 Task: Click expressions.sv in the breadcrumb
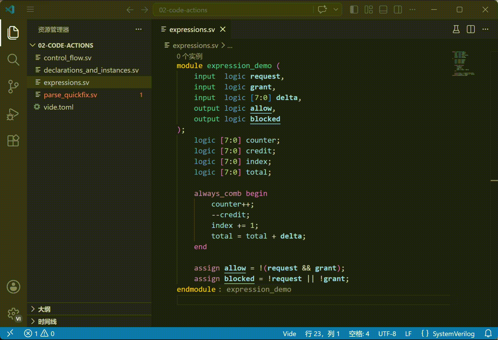(195, 46)
